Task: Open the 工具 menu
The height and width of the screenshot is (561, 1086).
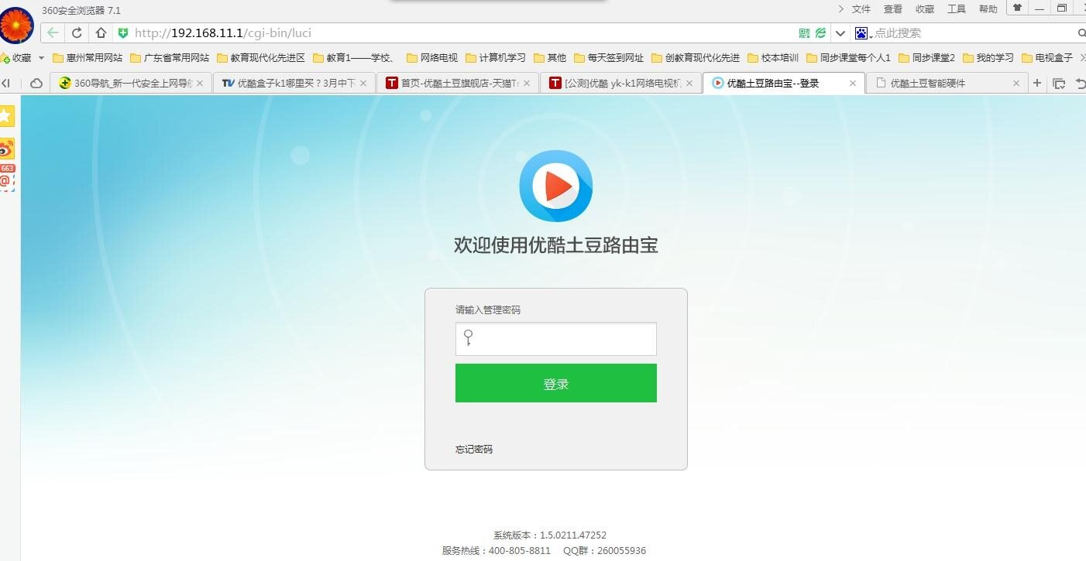Action: pos(957,9)
